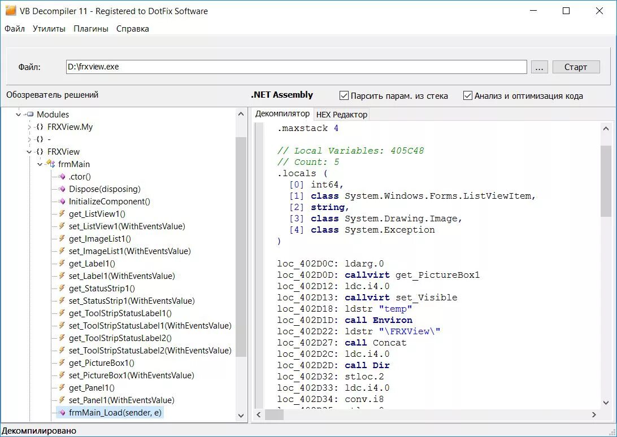This screenshot has width=617, height=437.
Task: Click the get_ListView1() property icon
Action: click(x=62, y=214)
